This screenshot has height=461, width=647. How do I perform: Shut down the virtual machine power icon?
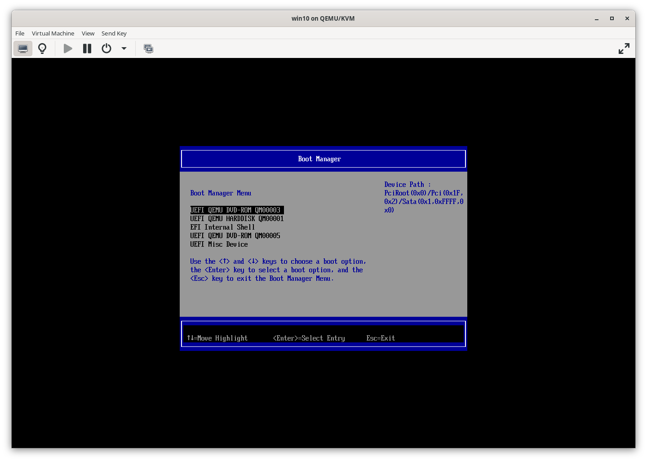[x=106, y=49]
